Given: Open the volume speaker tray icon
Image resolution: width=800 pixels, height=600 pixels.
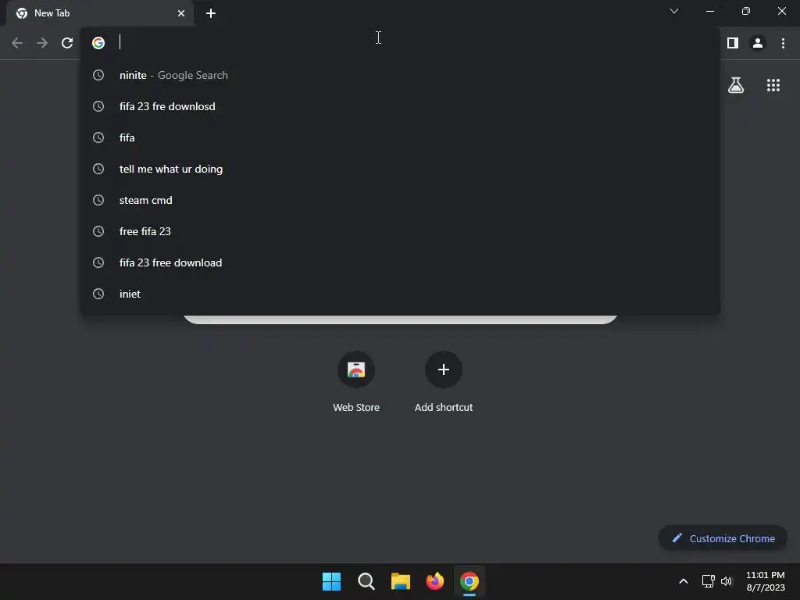Looking at the screenshot, I should pyautogui.click(x=727, y=581).
